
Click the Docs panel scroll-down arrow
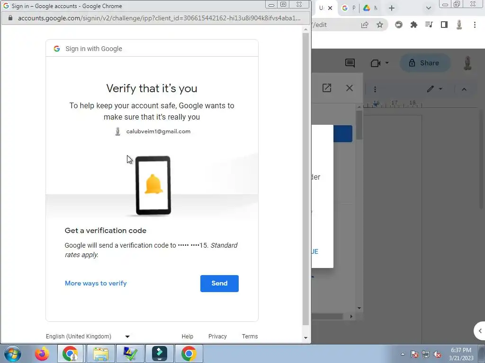click(359, 308)
